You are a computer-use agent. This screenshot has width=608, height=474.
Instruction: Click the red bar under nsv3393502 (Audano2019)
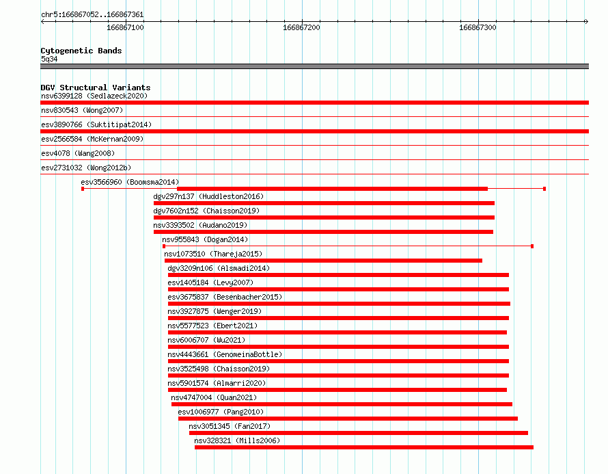pos(323,232)
